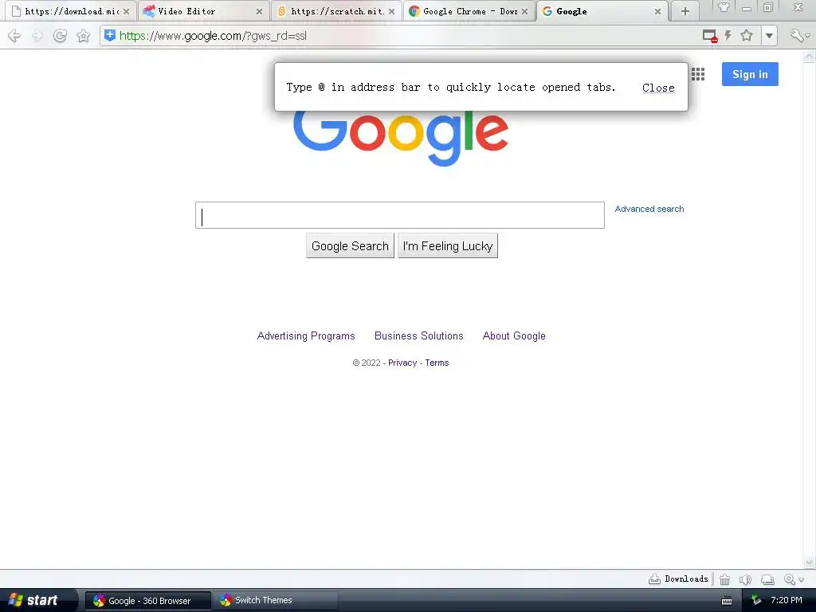Screen dimensions: 816x612
Task: Close the active Google tab
Action: (657, 11)
